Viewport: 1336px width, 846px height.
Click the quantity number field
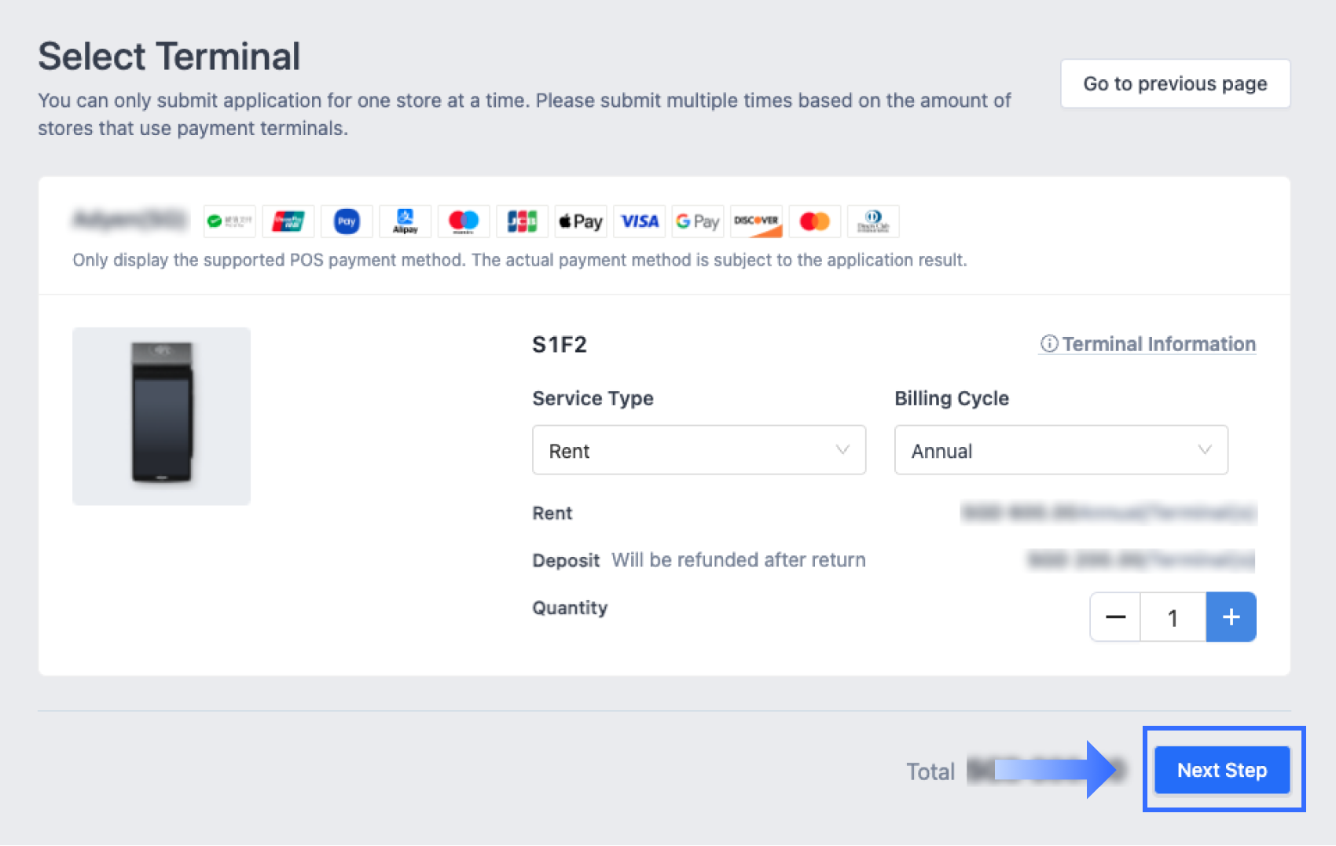[x=1173, y=617]
